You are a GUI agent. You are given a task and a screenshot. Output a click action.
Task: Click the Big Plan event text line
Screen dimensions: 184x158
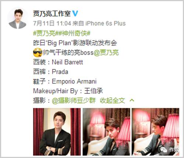(75, 43)
